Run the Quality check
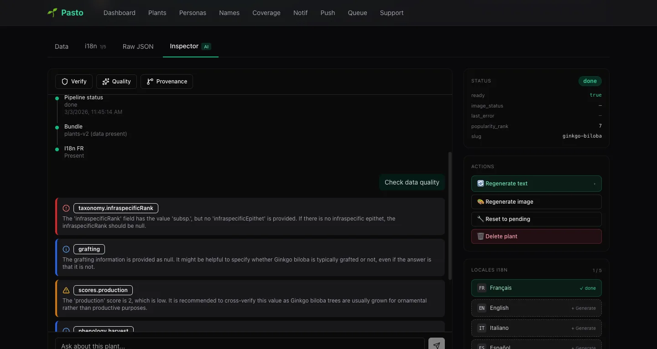657x349 pixels. coord(116,82)
